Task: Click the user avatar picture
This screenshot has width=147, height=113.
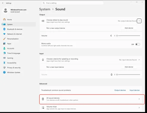Action: pos(6,11)
